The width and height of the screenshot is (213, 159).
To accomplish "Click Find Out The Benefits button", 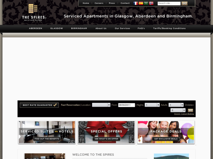I will pos(47,139).
